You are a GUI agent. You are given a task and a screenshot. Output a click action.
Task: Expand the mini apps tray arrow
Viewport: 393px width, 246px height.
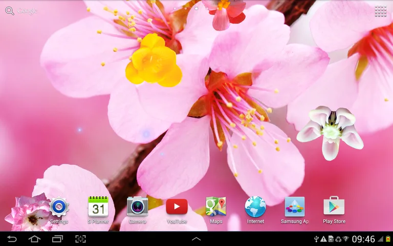(x=196, y=239)
